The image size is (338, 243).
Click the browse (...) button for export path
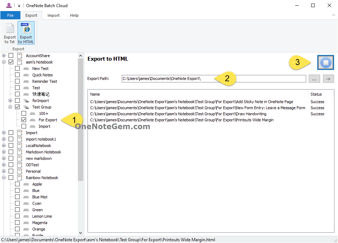click(x=314, y=79)
